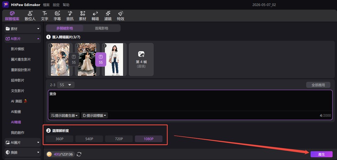Click the 400/123136 credits counter
The image size is (337, 160).
pyautogui.click(x=63, y=154)
